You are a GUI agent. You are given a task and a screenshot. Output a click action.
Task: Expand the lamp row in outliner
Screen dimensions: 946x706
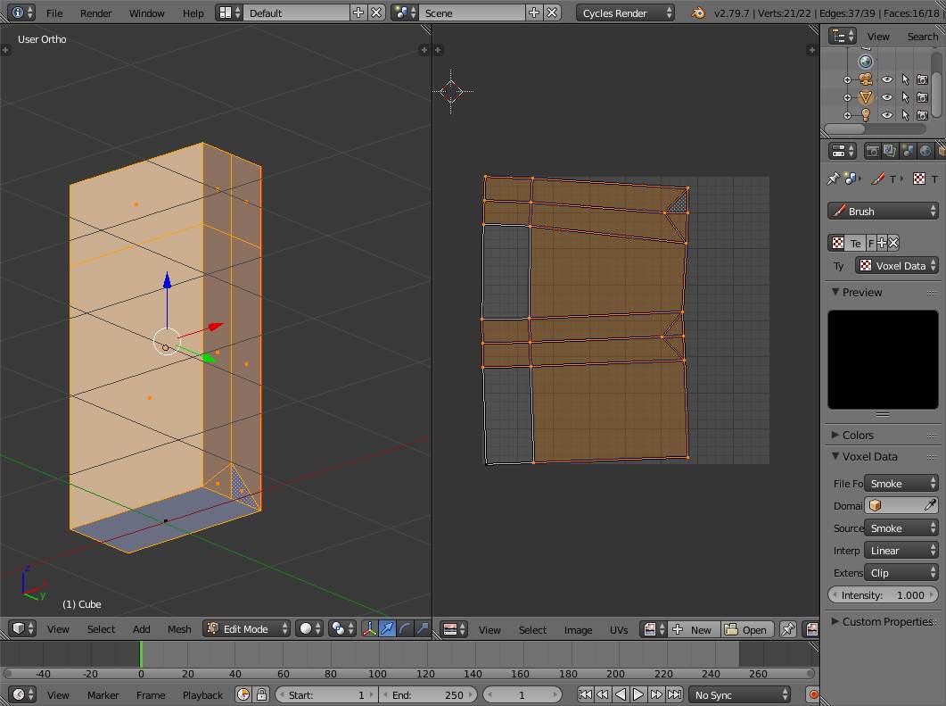coord(847,115)
